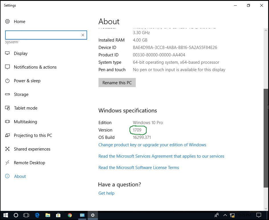Viewport: 269px width, 220px height.
Task: Go to the Settings Home label
Action: tap(20, 21)
